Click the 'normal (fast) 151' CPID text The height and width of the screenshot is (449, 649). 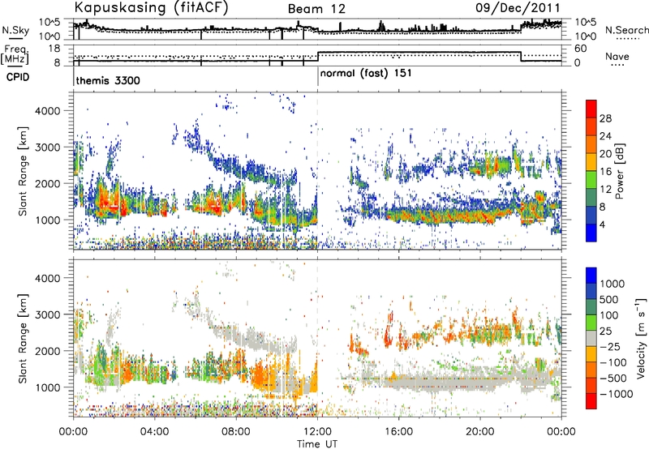point(366,73)
